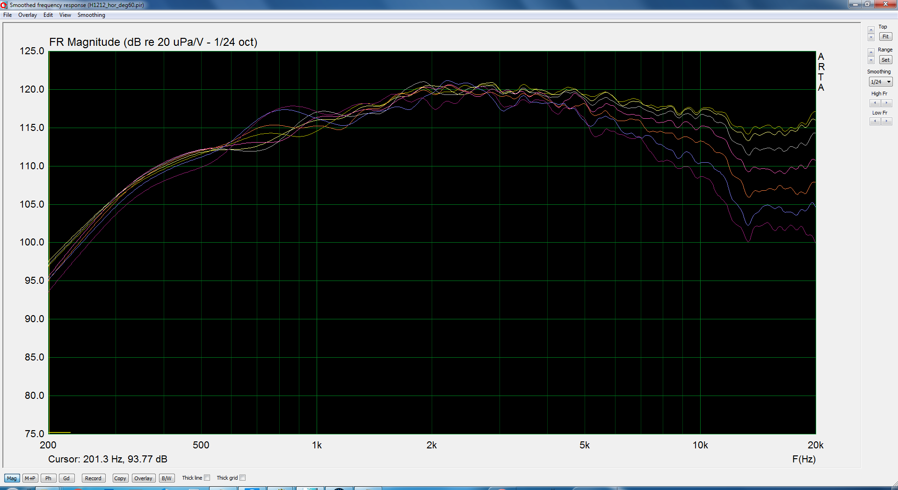Decrease the Range with down arrow

(871, 60)
